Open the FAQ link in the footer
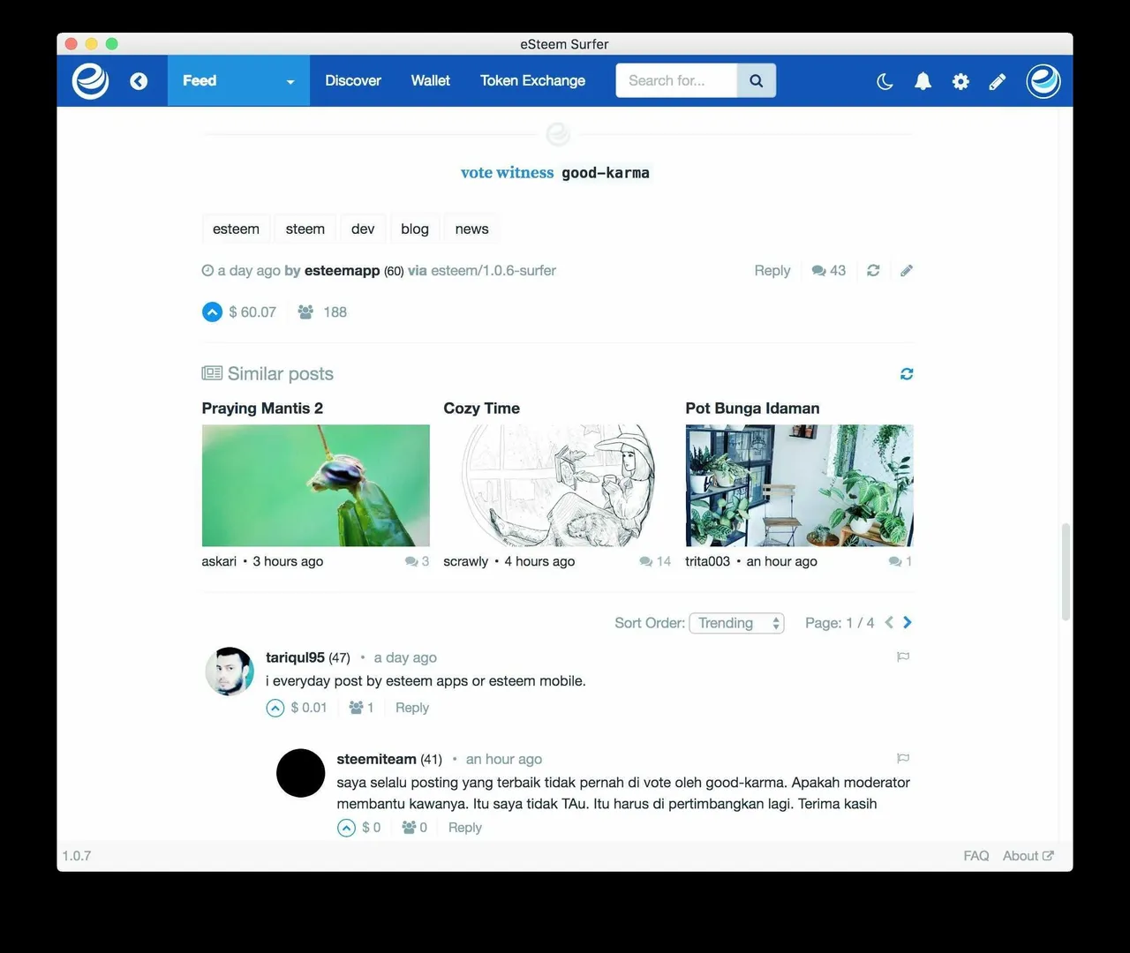Image resolution: width=1130 pixels, height=953 pixels. click(976, 856)
